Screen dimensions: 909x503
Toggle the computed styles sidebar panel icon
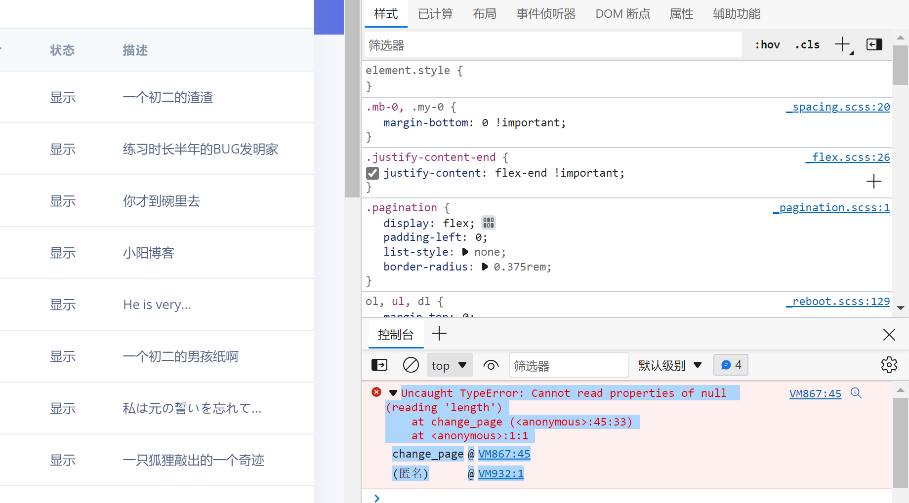click(x=874, y=44)
